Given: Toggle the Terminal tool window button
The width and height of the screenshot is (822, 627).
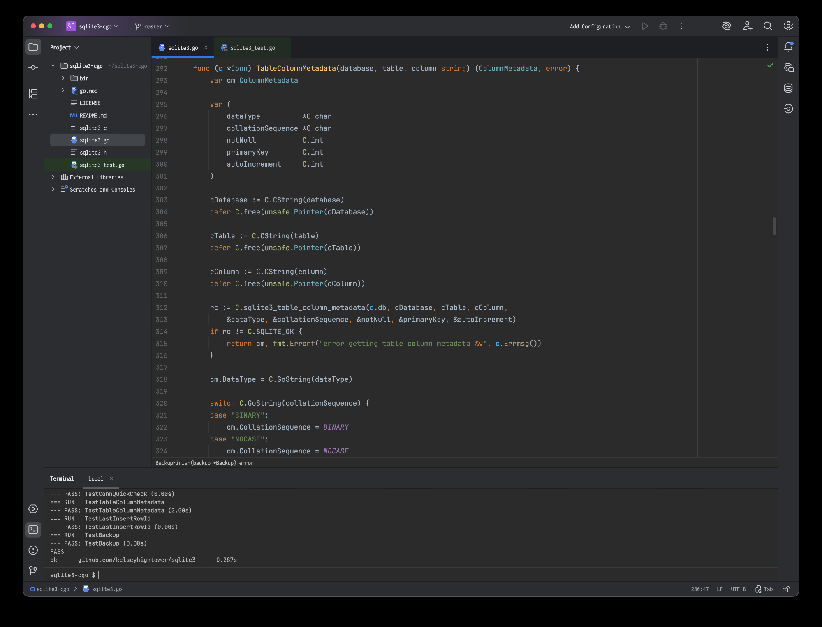Looking at the screenshot, I should click(x=33, y=529).
